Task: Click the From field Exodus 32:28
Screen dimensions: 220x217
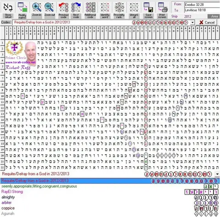Action: click(202, 5)
